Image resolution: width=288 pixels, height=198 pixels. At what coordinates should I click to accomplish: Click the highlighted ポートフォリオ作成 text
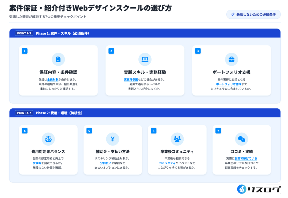click(x=228, y=84)
